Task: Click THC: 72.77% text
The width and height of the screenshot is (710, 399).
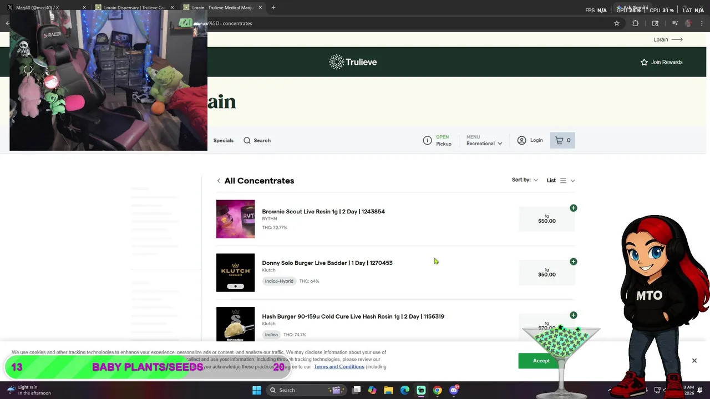Action: coord(275,228)
